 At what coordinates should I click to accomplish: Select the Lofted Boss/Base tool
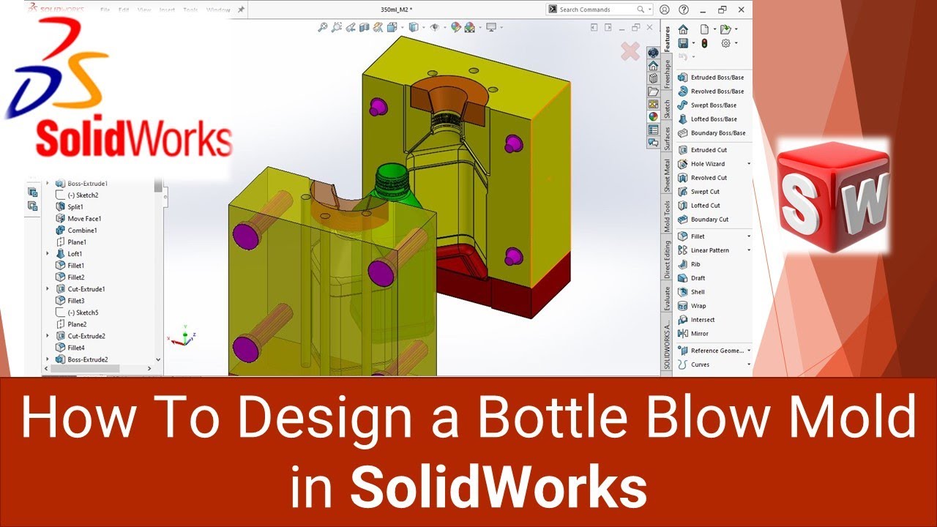707,119
